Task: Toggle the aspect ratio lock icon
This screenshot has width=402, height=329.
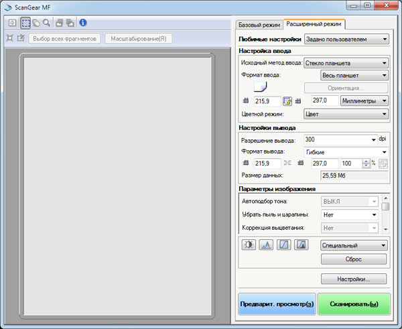Action: click(287, 101)
